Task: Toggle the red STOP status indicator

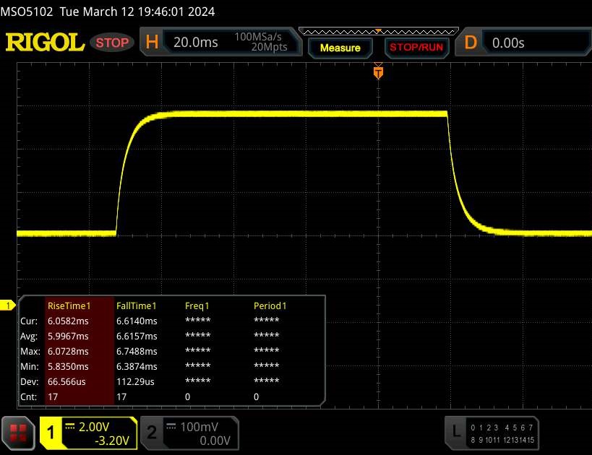Action: click(x=113, y=43)
